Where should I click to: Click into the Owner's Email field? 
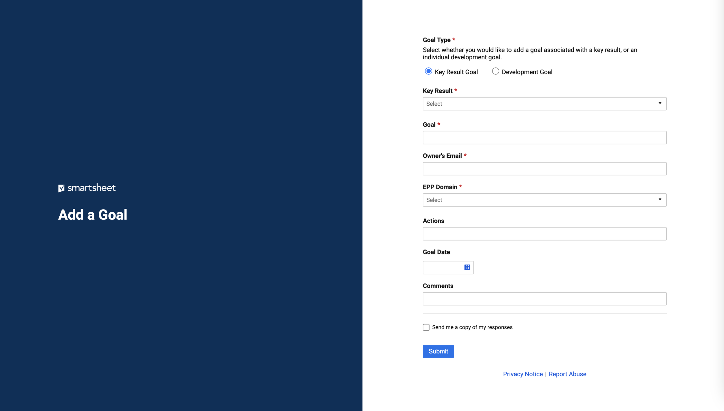coord(544,169)
